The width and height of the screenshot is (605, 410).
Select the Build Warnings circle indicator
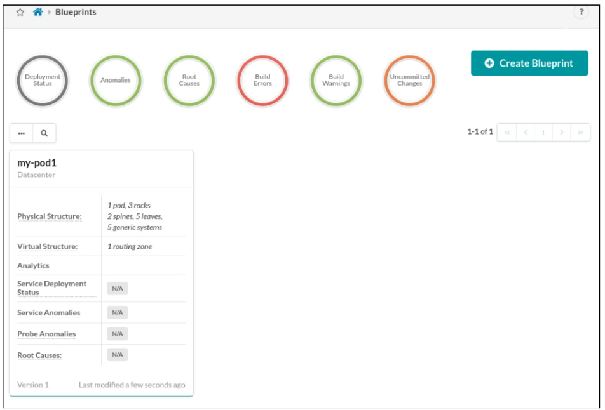click(336, 81)
